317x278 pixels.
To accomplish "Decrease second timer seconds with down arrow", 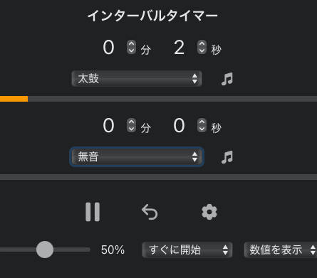I will click(202, 129).
